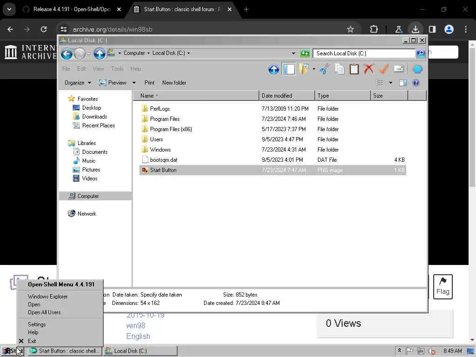Toggle the navigation pane toolbar button
The image size is (476, 357).
click(289, 69)
